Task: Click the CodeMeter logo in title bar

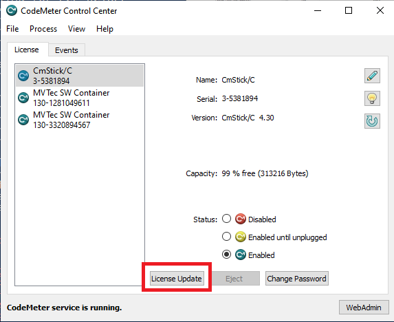Action: [x=12, y=11]
